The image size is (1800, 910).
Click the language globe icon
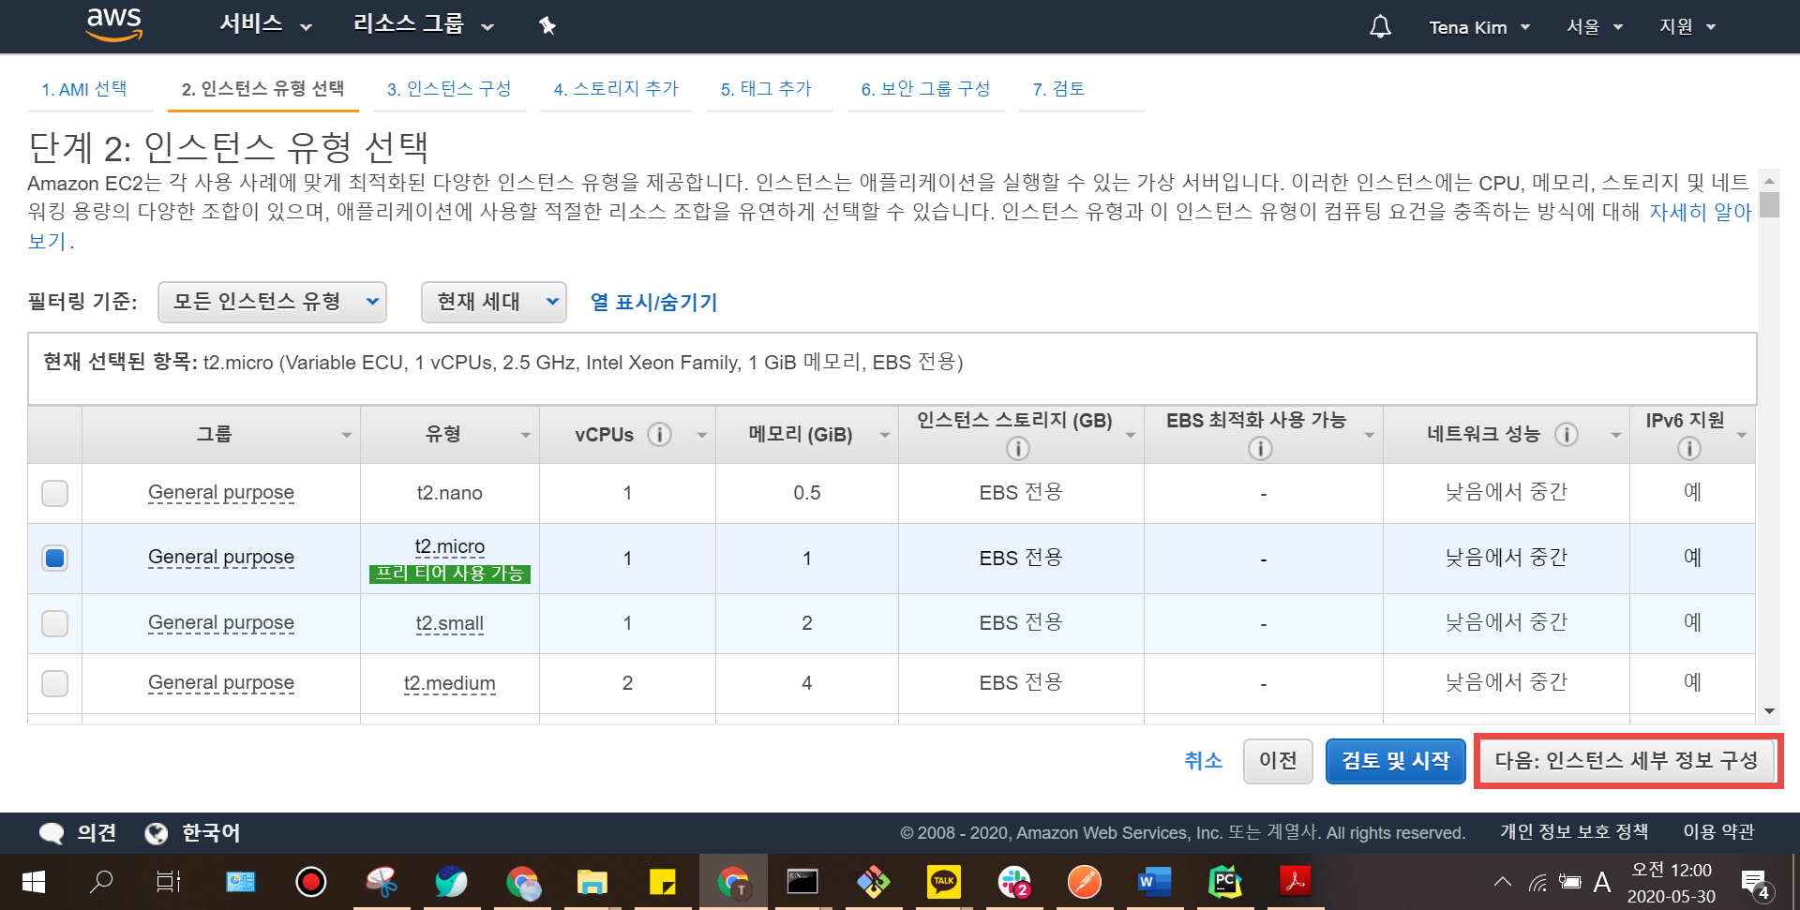(157, 833)
